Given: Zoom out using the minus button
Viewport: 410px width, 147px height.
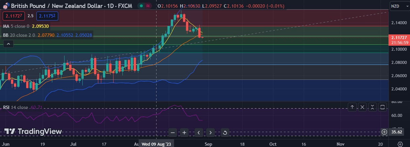Looking at the screenshot, I should point(173,133).
